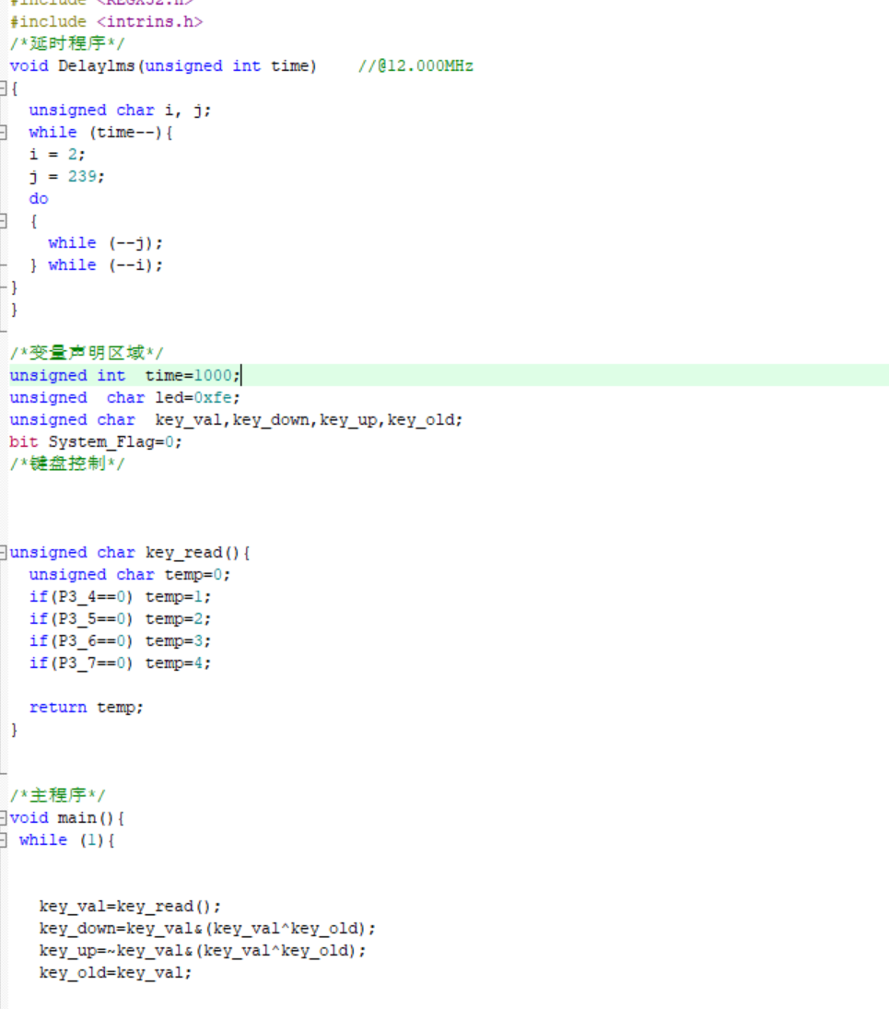Collapse the Delay1ms function body fold marker
The width and height of the screenshot is (889, 1009).
(4, 88)
